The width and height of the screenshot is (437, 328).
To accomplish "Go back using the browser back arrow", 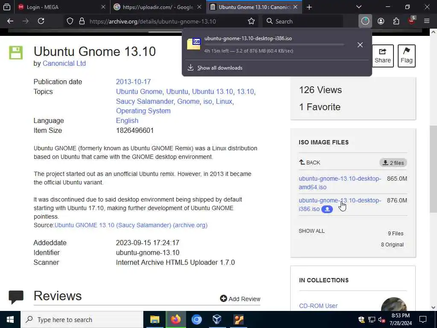I will [10, 21].
